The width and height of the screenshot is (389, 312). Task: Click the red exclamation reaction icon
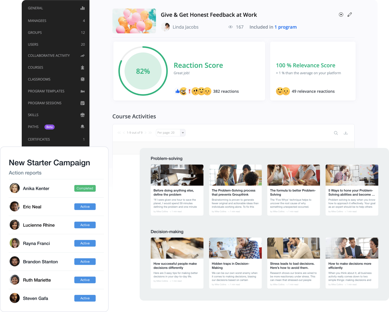coord(190,91)
